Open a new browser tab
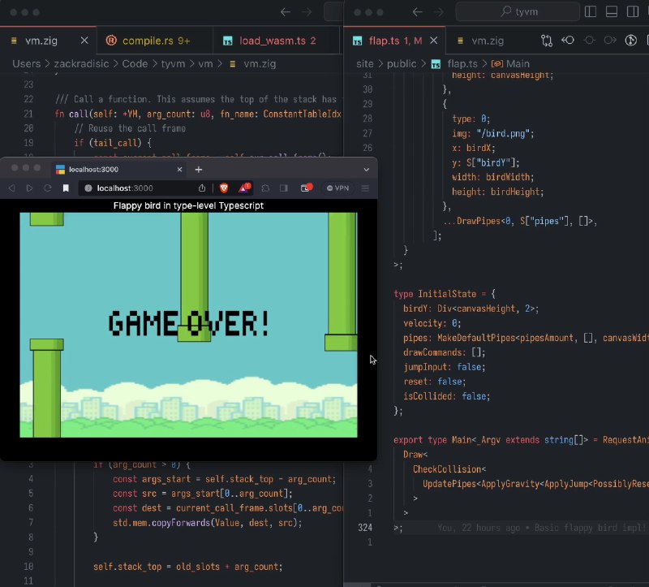Viewport: 649px width, 587px height. 199,170
